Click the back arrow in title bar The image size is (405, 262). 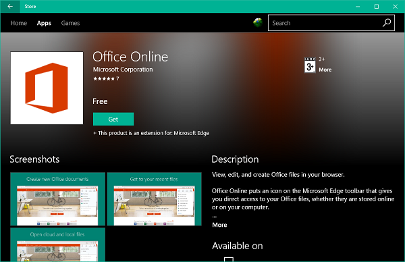click(10, 6)
